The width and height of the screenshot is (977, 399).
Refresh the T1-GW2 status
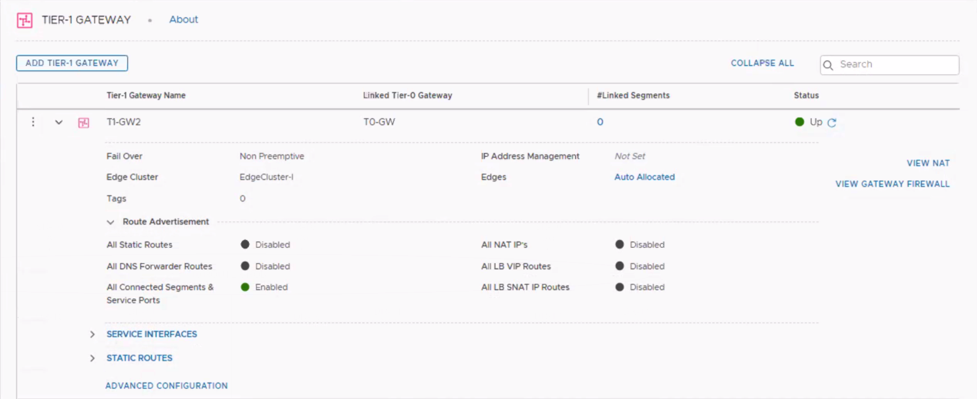pyautogui.click(x=832, y=123)
